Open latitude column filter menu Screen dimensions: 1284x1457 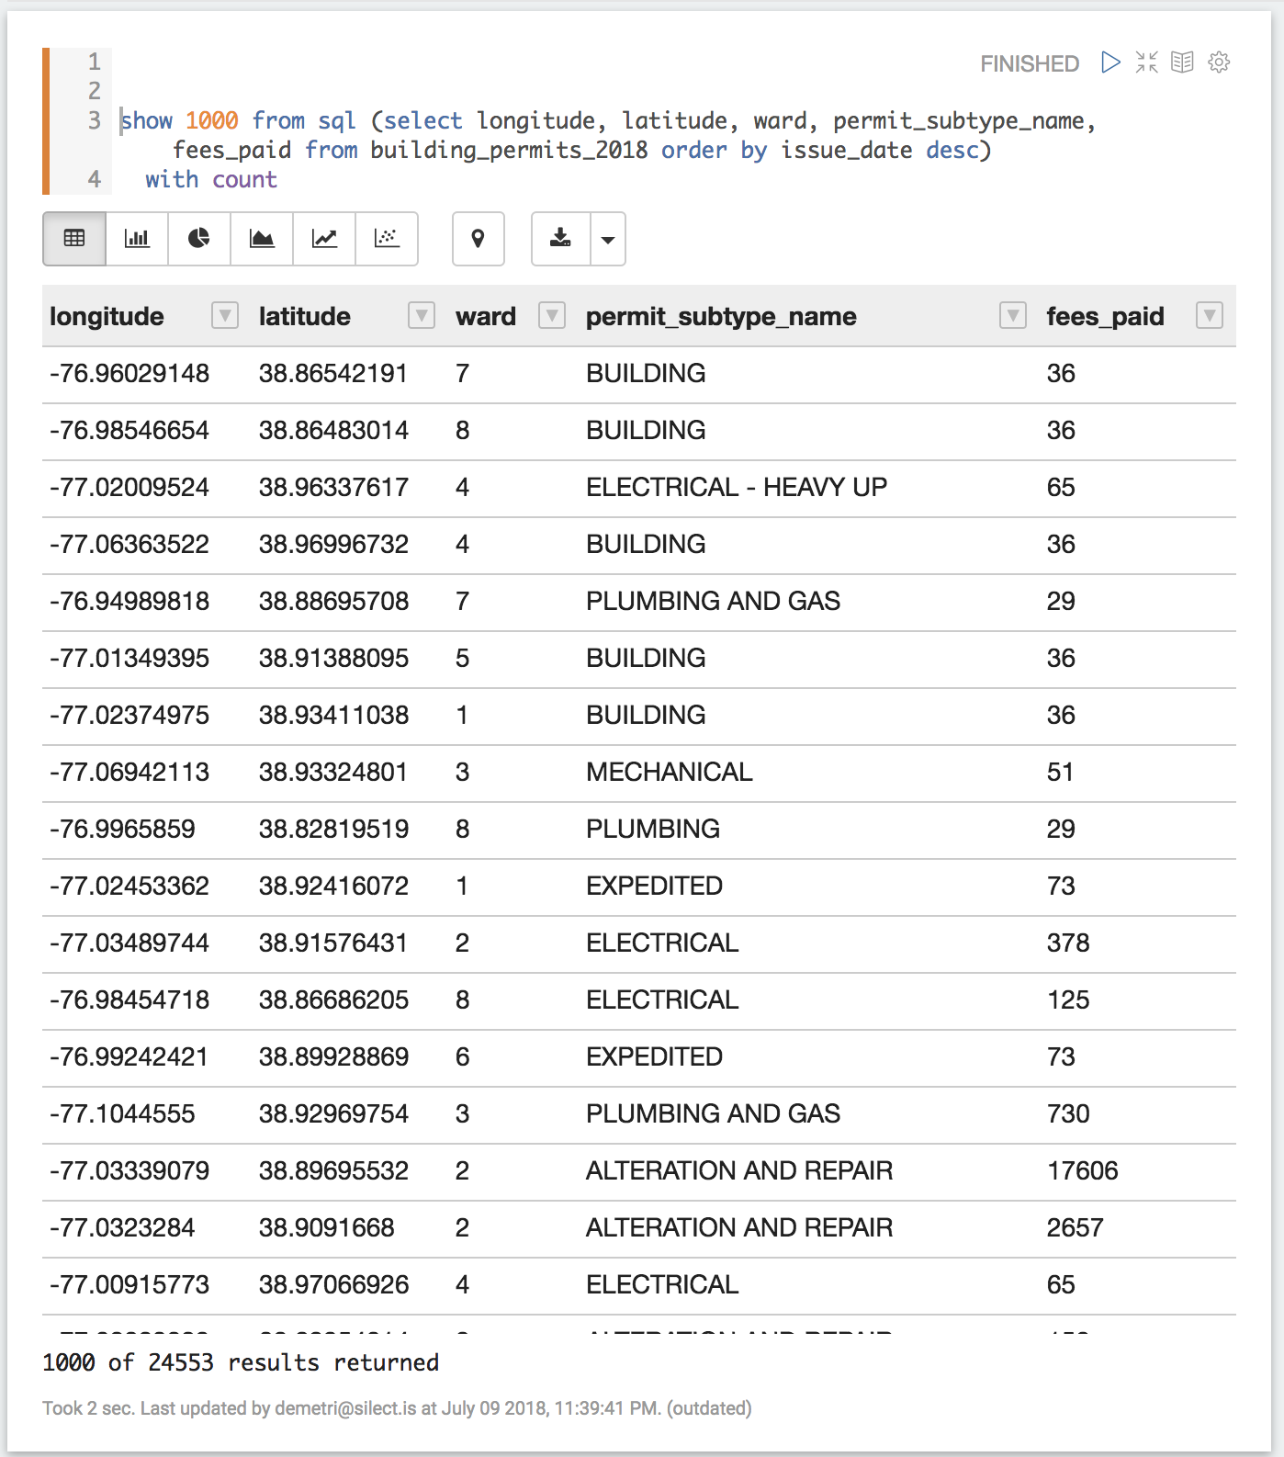pyautogui.click(x=422, y=316)
